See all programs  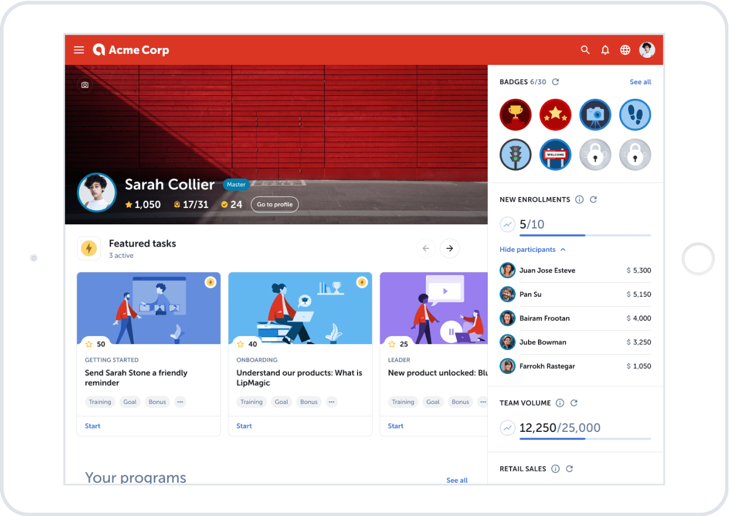point(457,480)
